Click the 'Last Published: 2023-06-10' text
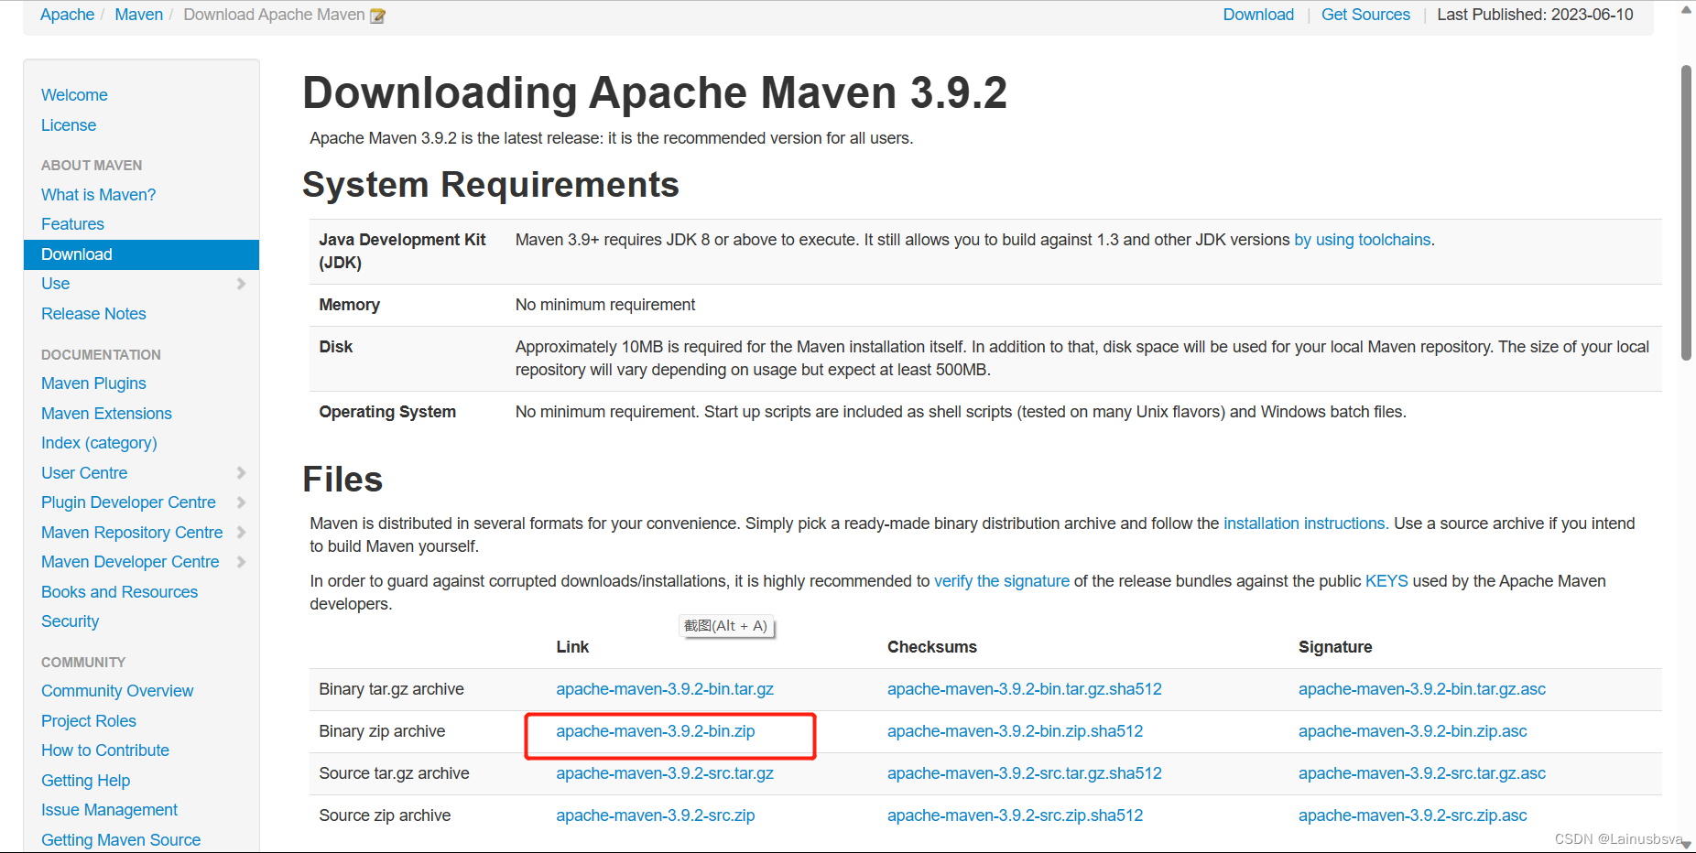Image resolution: width=1696 pixels, height=853 pixels. [x=1535, y=15]
